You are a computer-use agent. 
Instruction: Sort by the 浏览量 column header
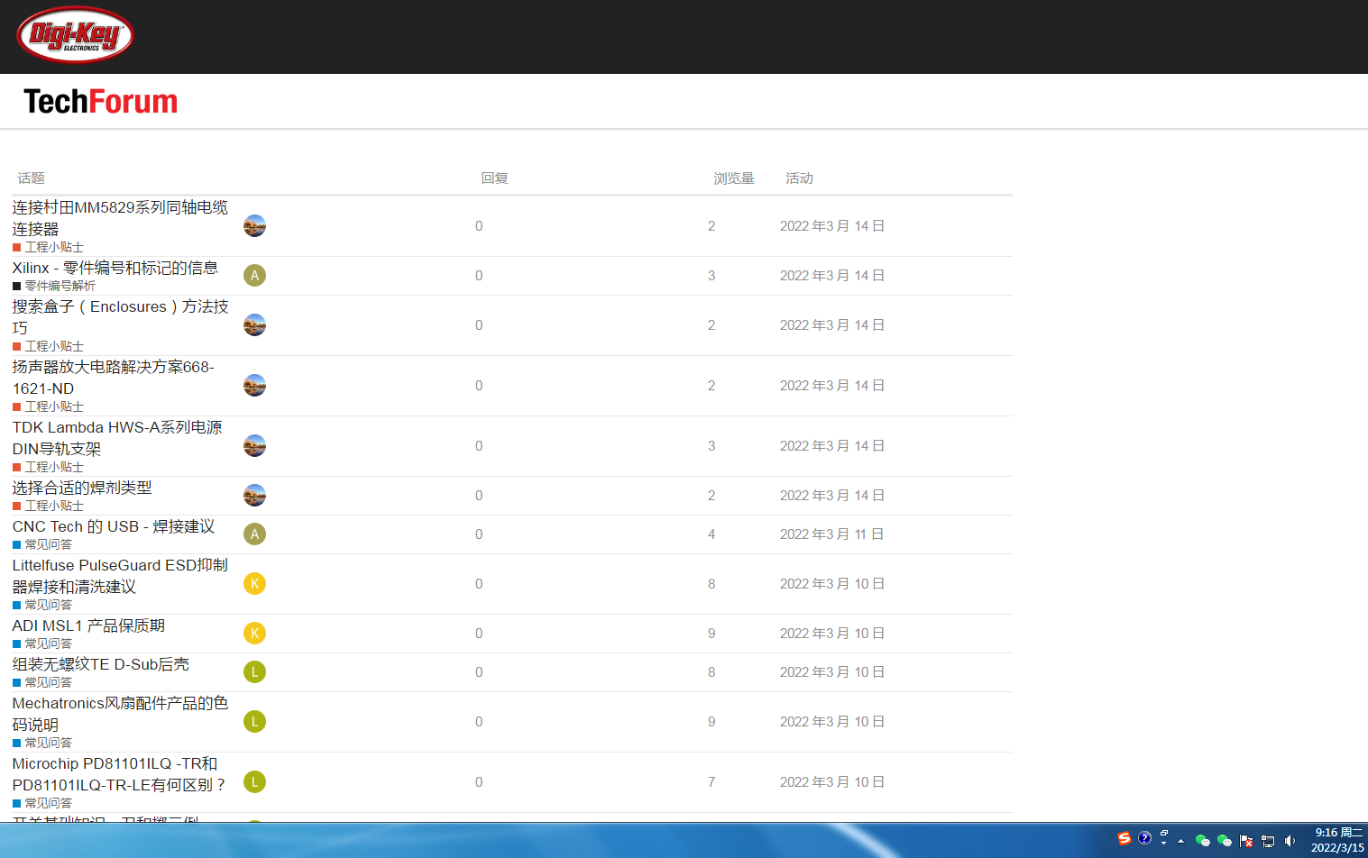[x=734, y=178]
